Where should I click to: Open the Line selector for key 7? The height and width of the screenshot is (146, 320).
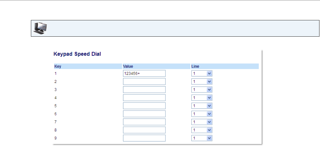pyautogui.click(x=202, y=122)
